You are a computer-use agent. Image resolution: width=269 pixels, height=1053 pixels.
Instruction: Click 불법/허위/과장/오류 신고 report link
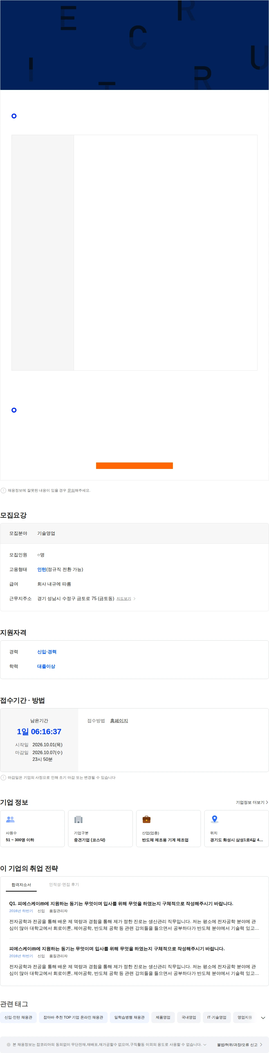click(237, 1044)
